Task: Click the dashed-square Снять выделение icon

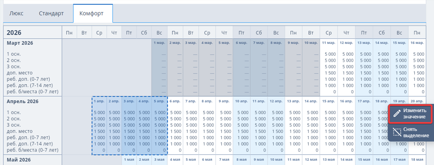Action: (x=397, y=132)
